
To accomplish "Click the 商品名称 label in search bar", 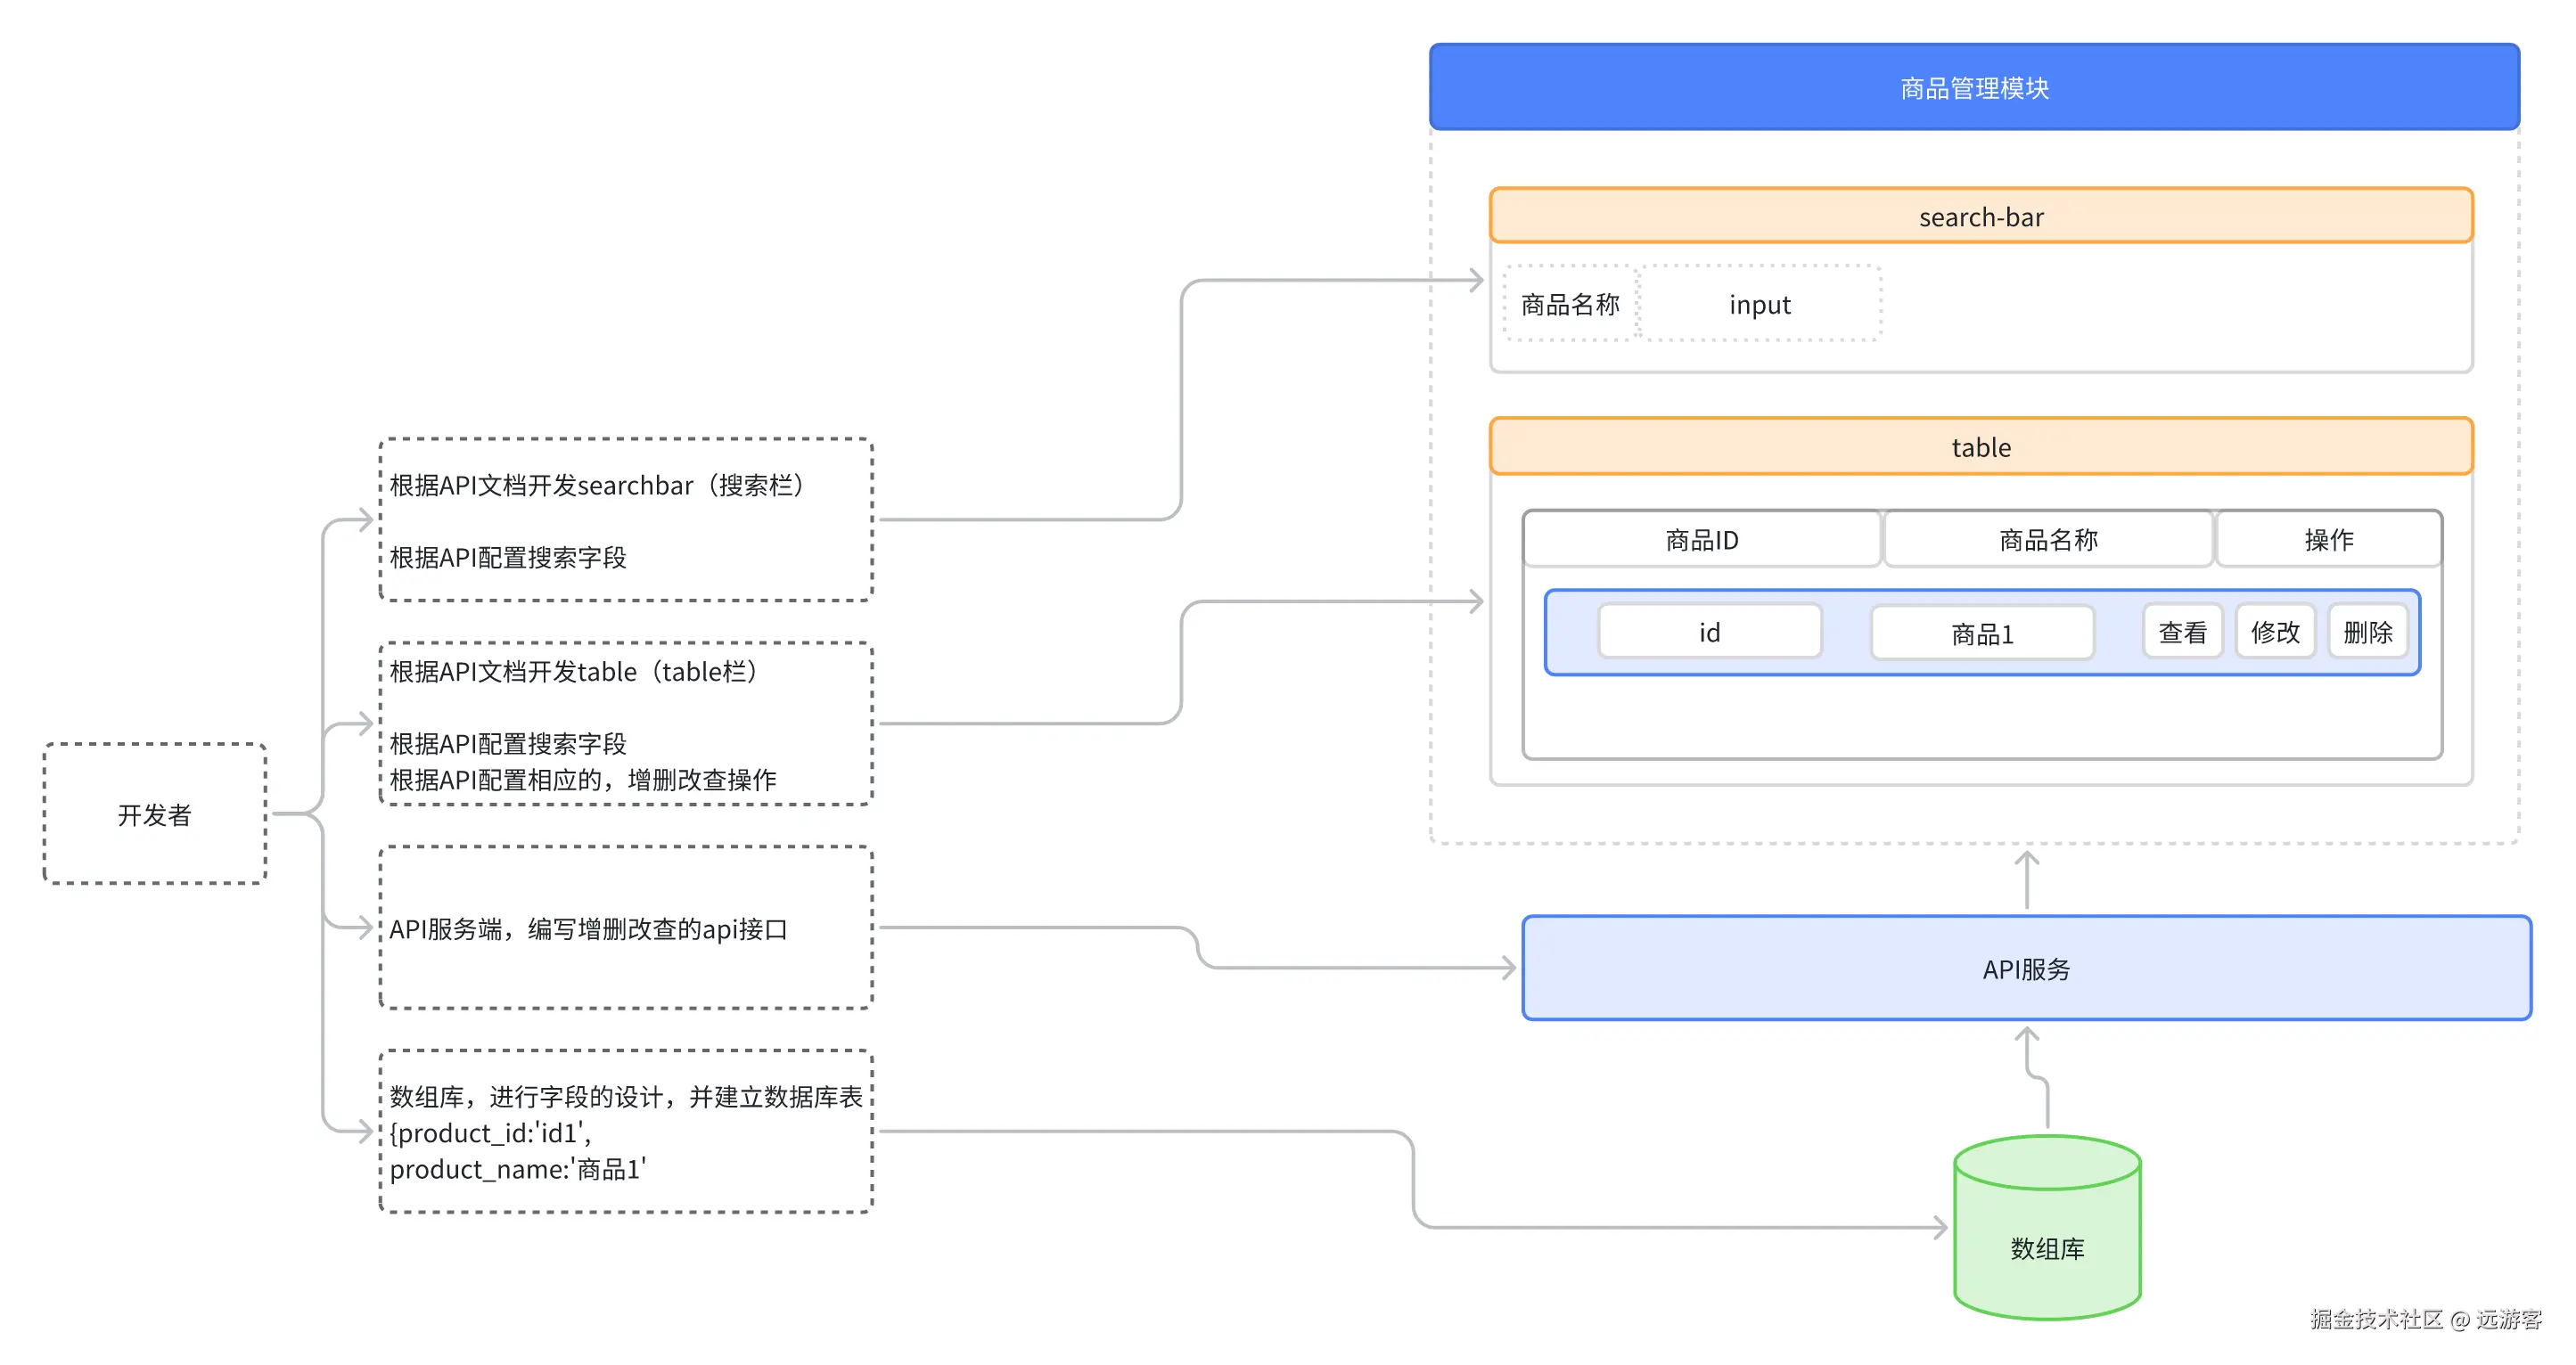I will coord(1569,304).
